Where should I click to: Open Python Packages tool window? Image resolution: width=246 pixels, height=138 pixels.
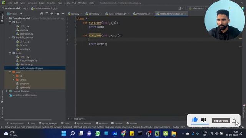[x=48, y=123]
